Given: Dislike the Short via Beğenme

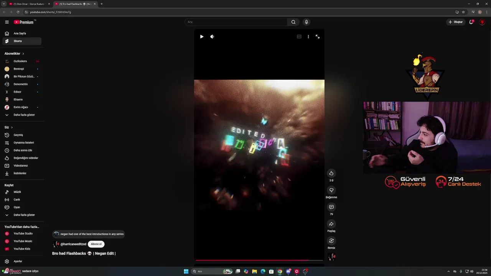Looking at the screenshot, I should [x=331, y=190].
